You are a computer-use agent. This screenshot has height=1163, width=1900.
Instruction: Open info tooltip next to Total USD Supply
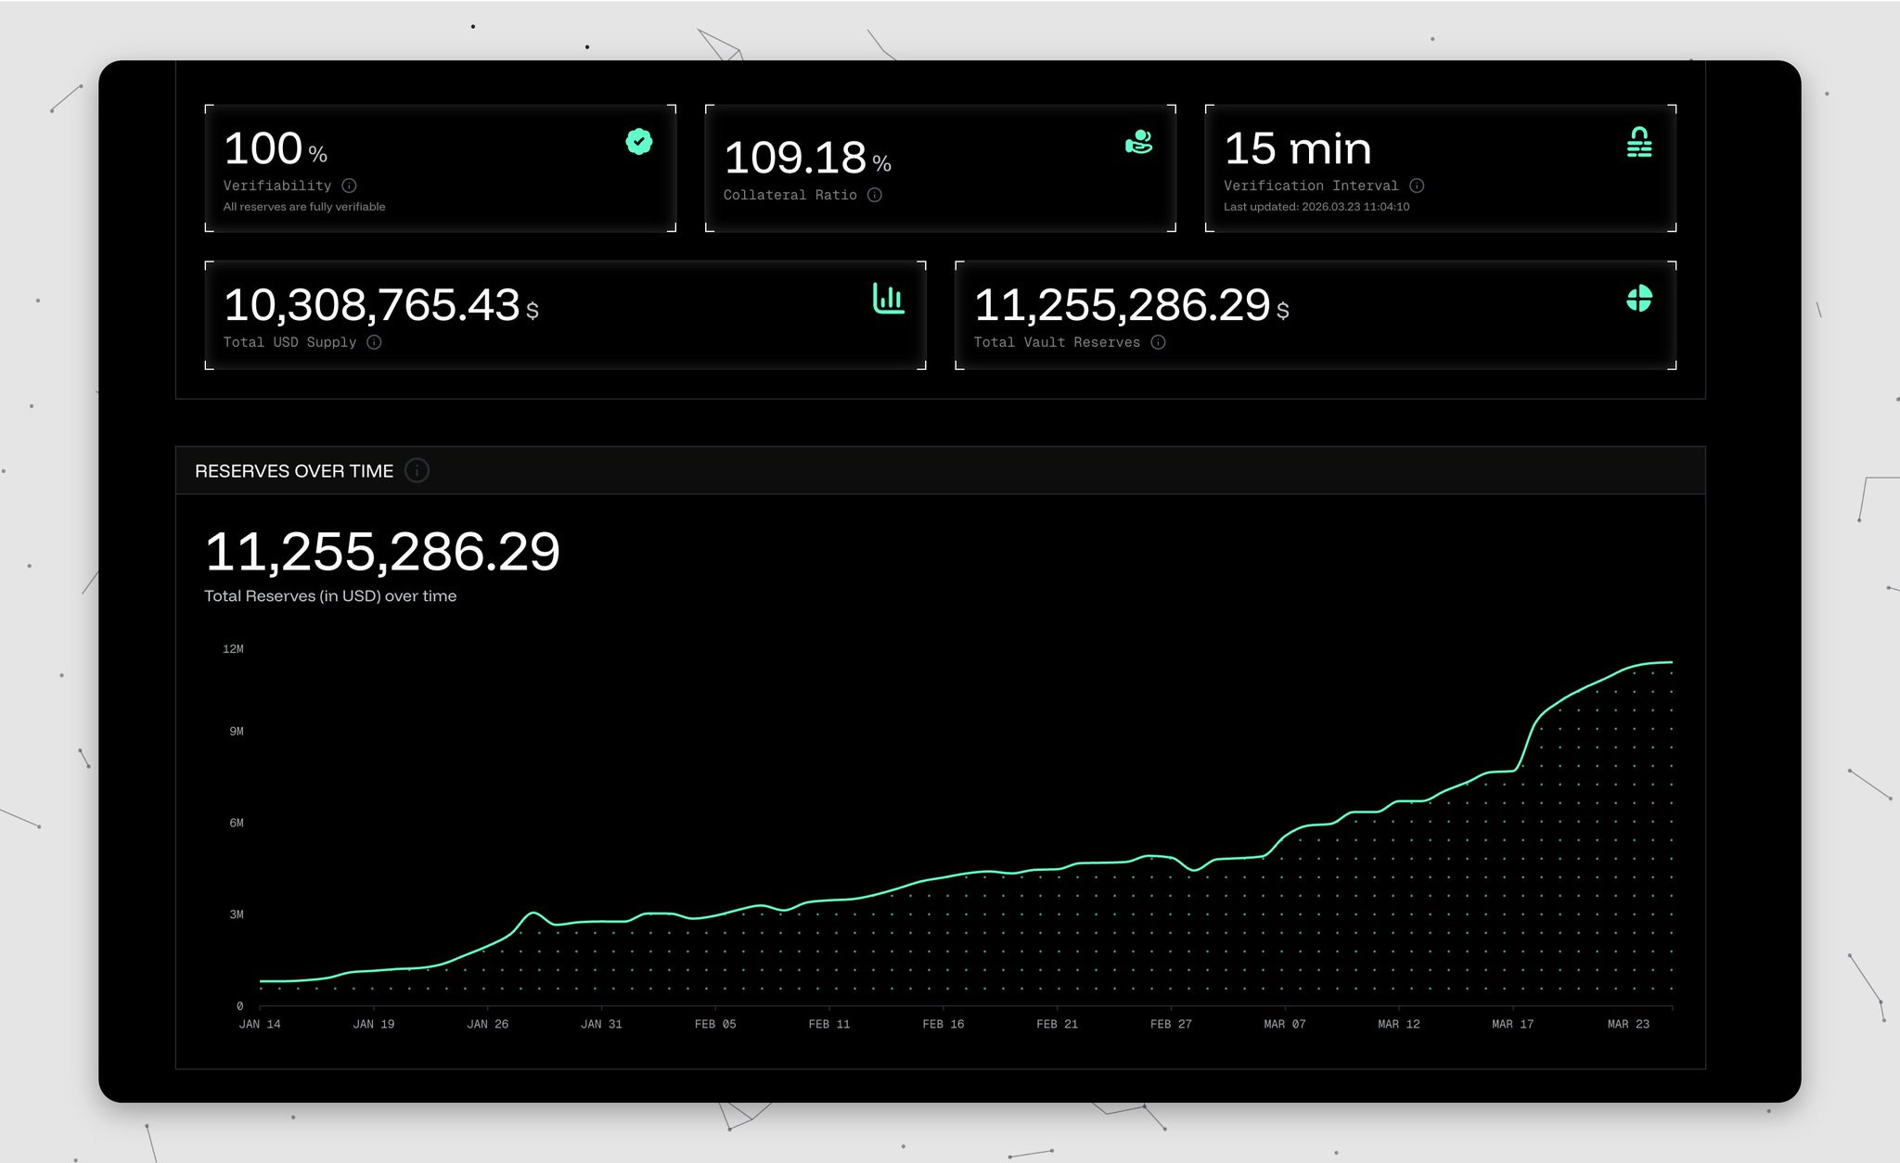click(x=374, y=342)
